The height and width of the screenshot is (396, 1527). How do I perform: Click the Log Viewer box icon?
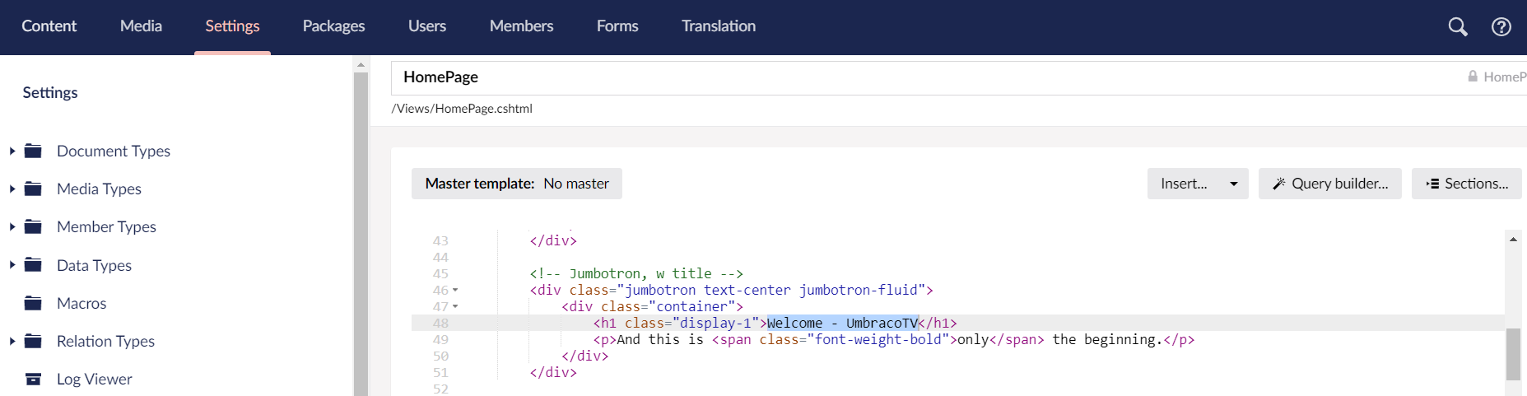pyautogui.click(x=33, y=379)
